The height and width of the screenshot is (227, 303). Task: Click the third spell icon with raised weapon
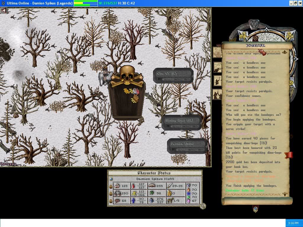pos(217,80)
